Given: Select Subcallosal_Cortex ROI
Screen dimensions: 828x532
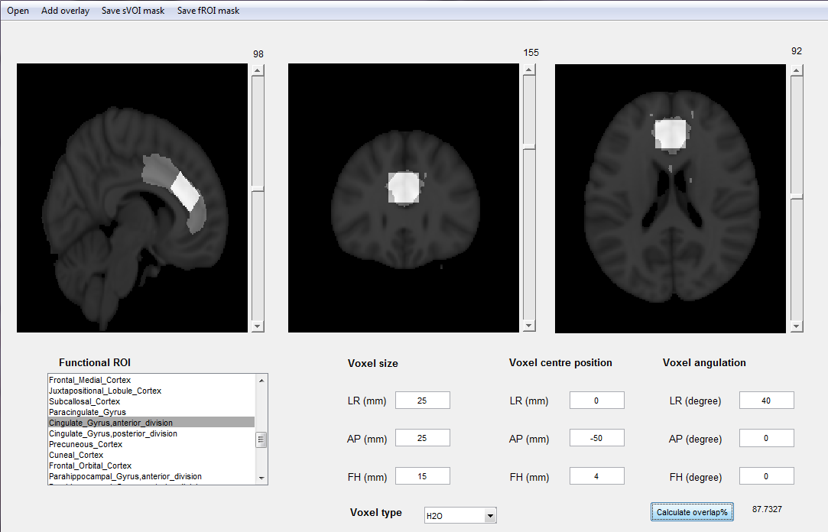Looking at the screenshot, I should pos(151,401).
